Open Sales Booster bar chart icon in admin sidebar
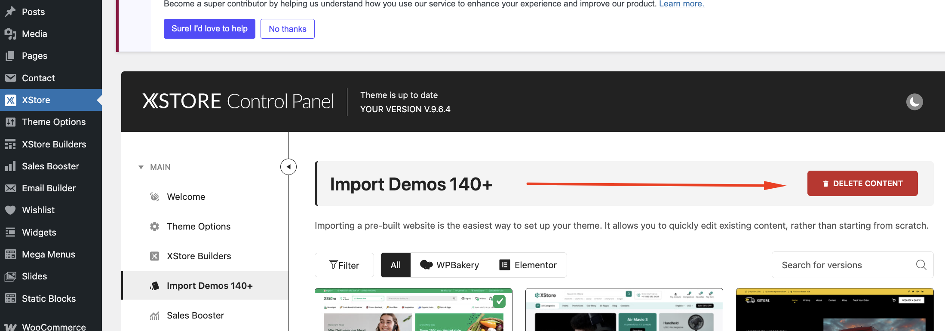Viewport: 945px width, 331px height. click(x=10, y=166)
